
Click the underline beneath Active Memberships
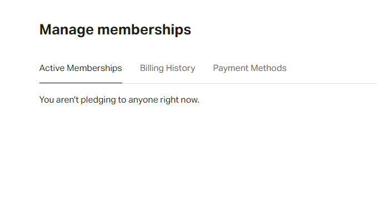click(x=81, y=83)
